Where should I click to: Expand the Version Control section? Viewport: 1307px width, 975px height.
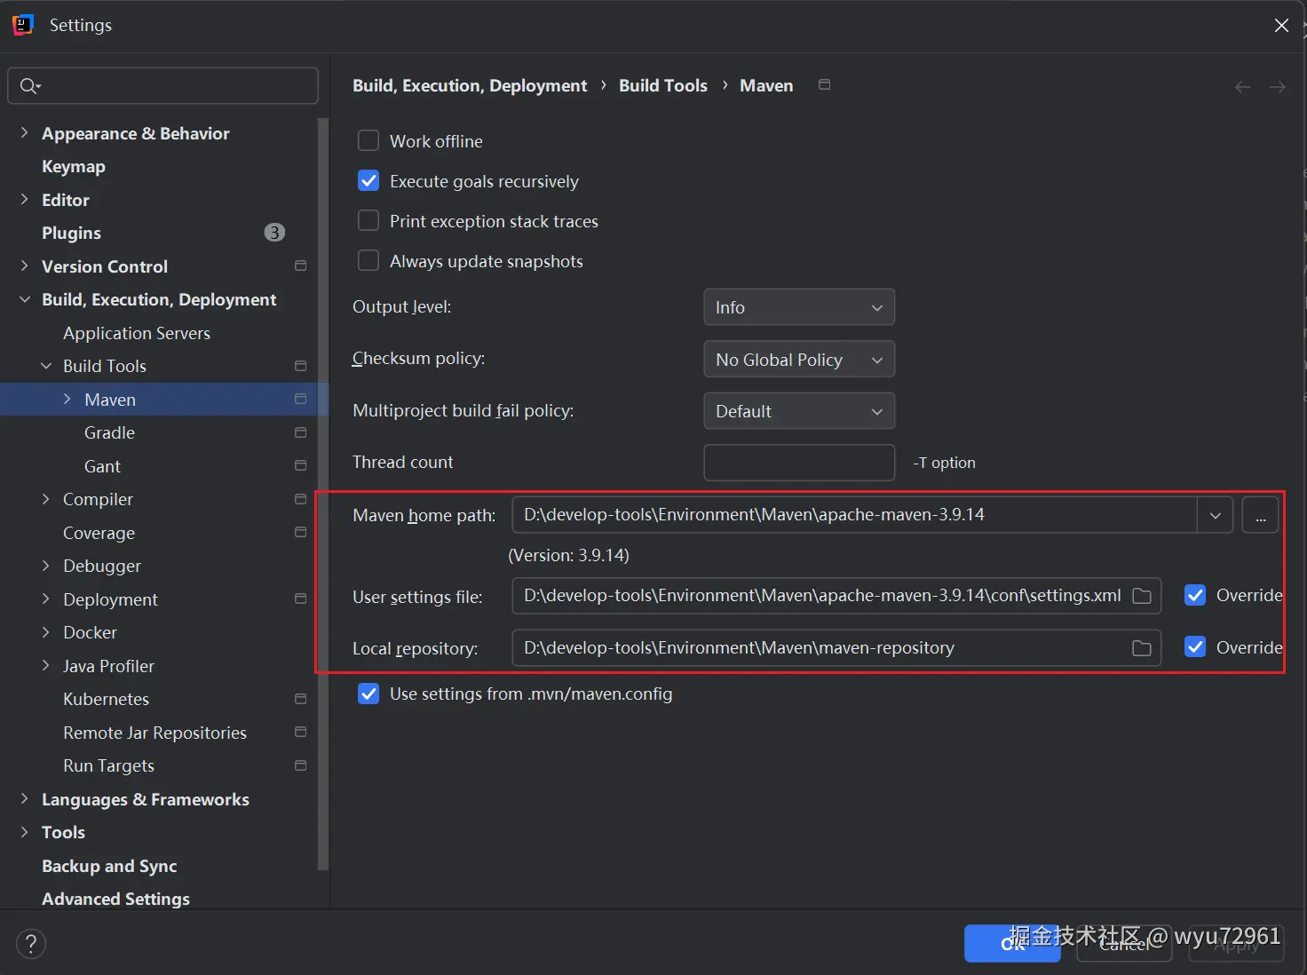point(24,266)
